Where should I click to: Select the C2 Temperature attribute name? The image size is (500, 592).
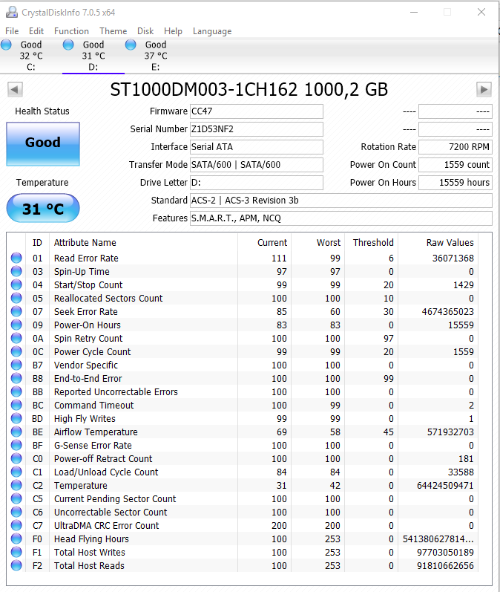coord(80,485)
